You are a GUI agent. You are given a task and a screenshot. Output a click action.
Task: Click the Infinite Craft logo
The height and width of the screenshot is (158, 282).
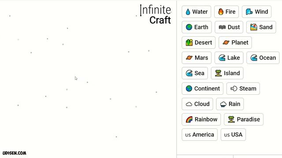(156, 14)
